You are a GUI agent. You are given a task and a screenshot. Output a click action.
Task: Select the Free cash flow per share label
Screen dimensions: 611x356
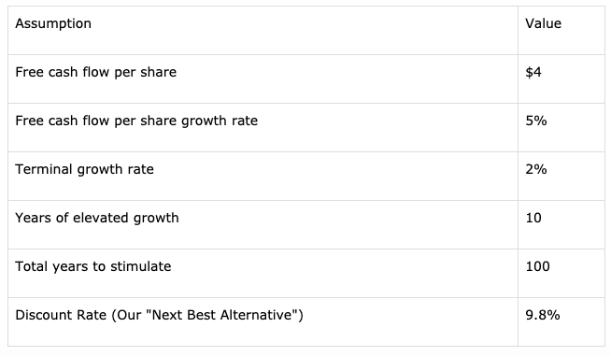(x=96, y=73)
